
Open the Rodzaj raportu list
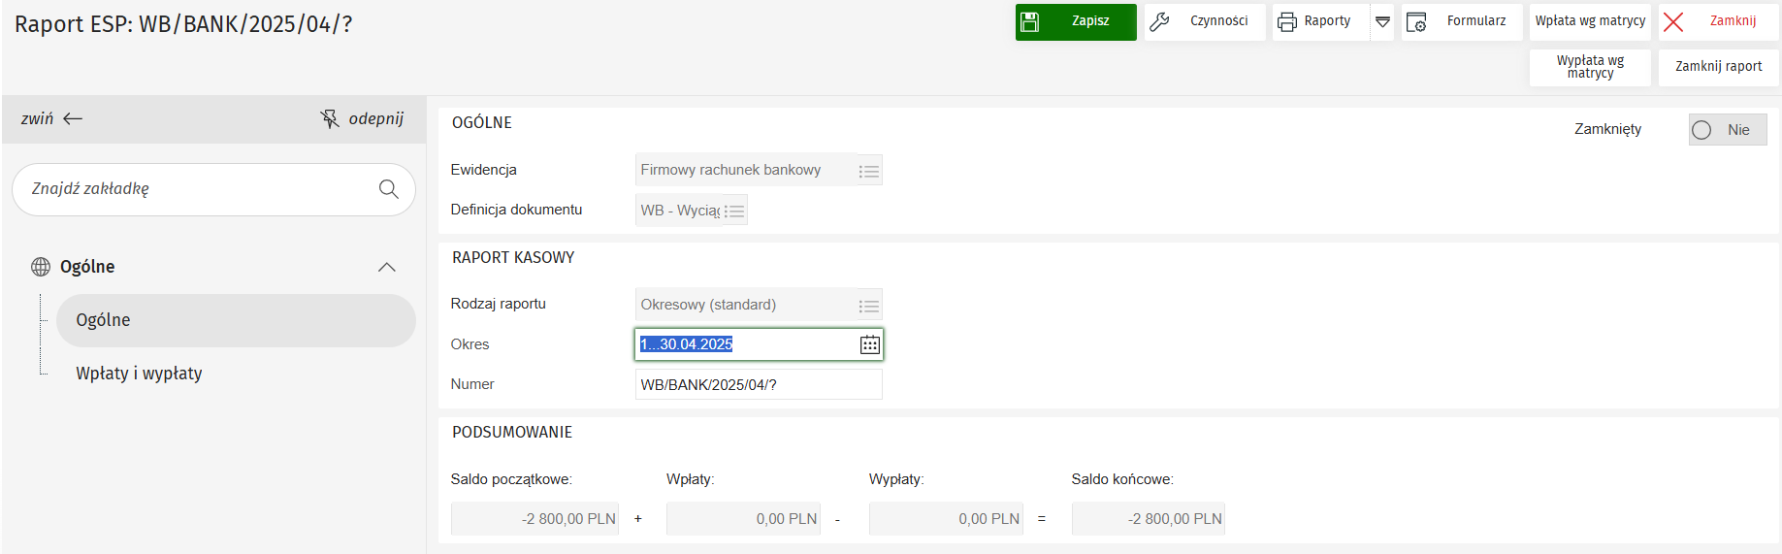click(868, 306)
